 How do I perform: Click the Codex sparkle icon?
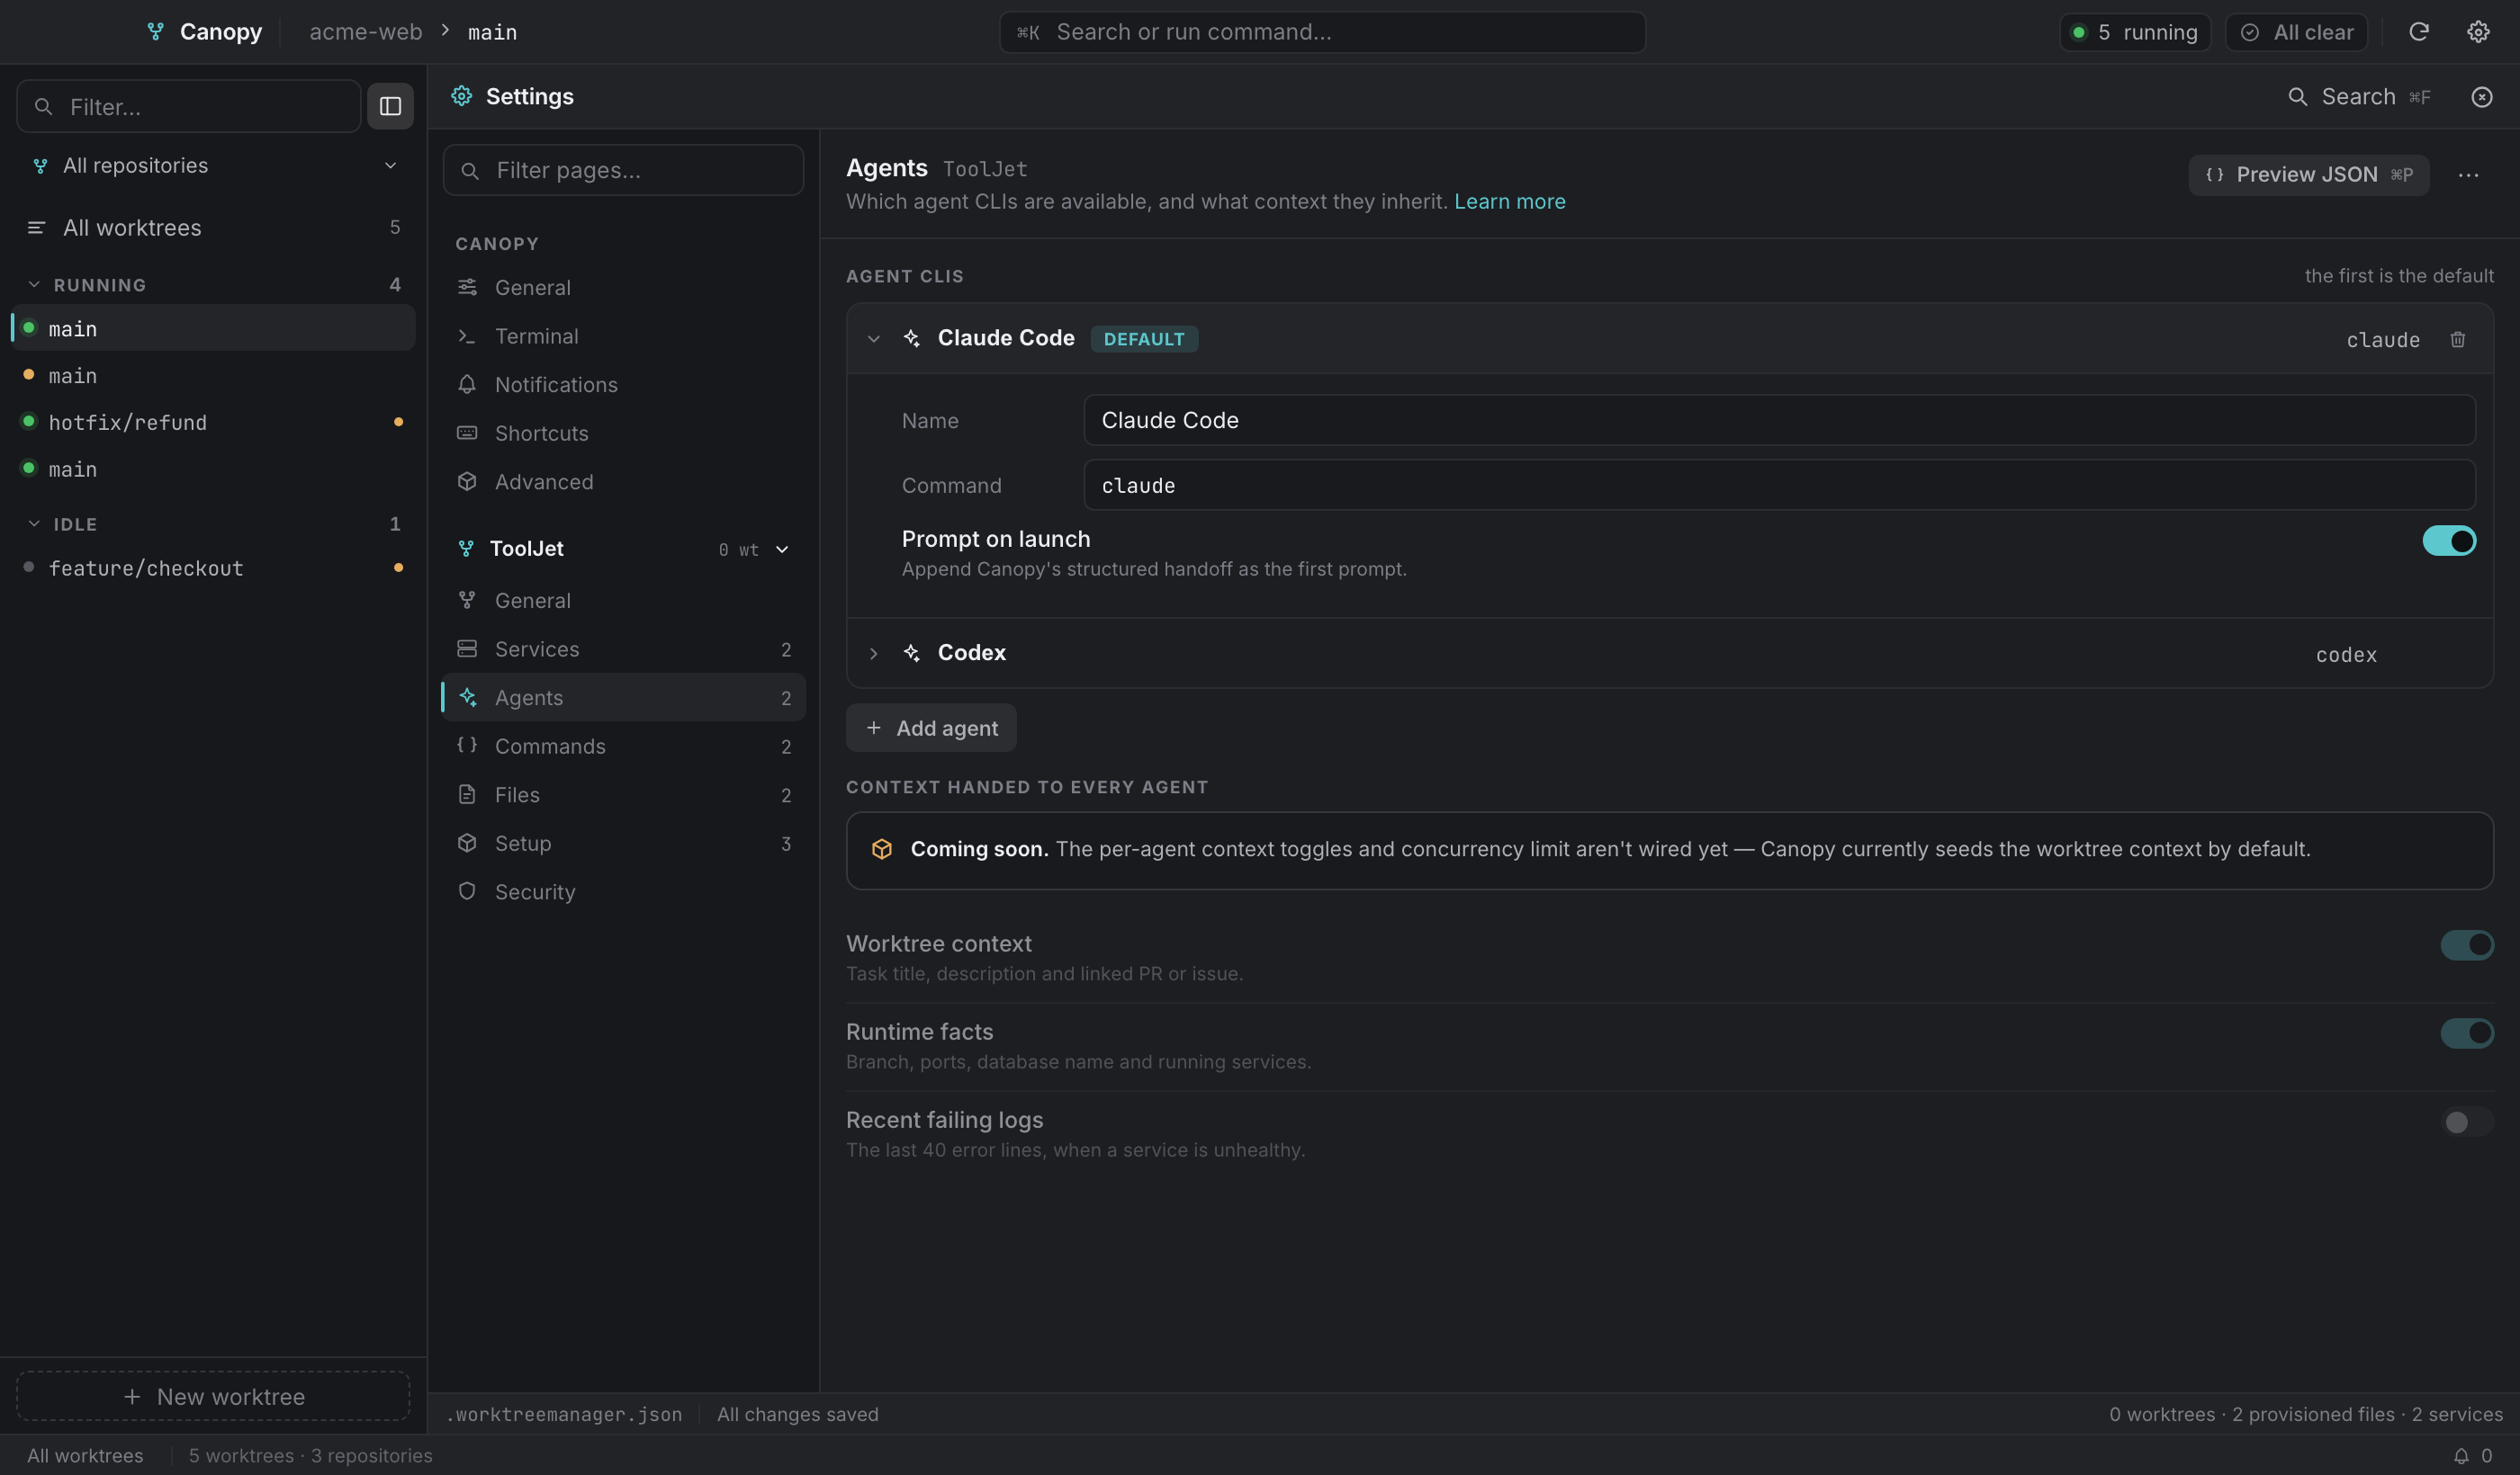tap(911, 653)
